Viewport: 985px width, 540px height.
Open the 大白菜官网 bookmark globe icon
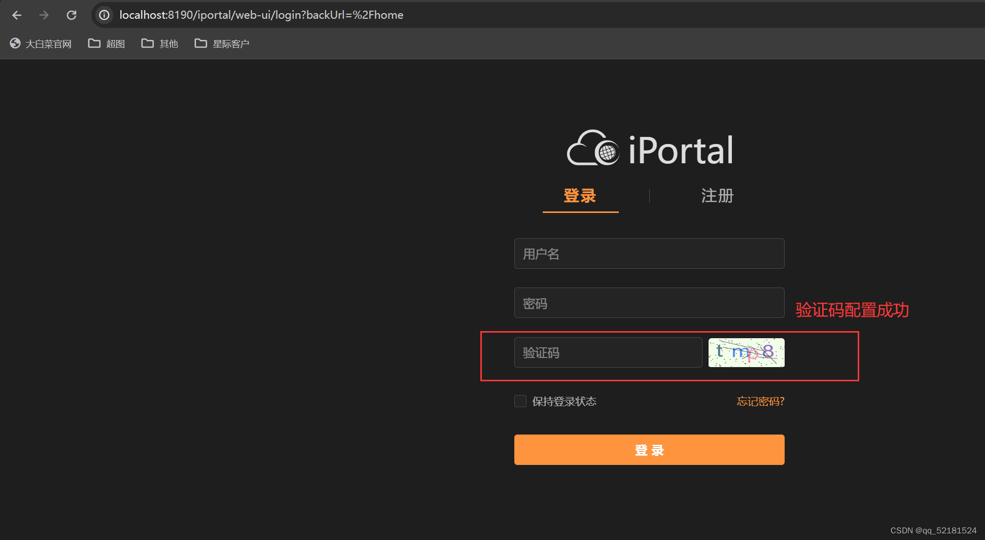click(15, 44)
